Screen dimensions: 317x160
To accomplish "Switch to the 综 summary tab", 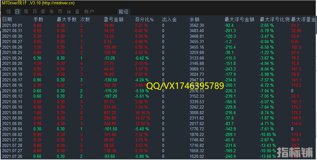I will [9, 12].
